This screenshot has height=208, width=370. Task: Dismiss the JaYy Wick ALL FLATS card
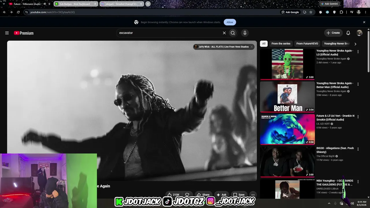click(x=252, y=47)
